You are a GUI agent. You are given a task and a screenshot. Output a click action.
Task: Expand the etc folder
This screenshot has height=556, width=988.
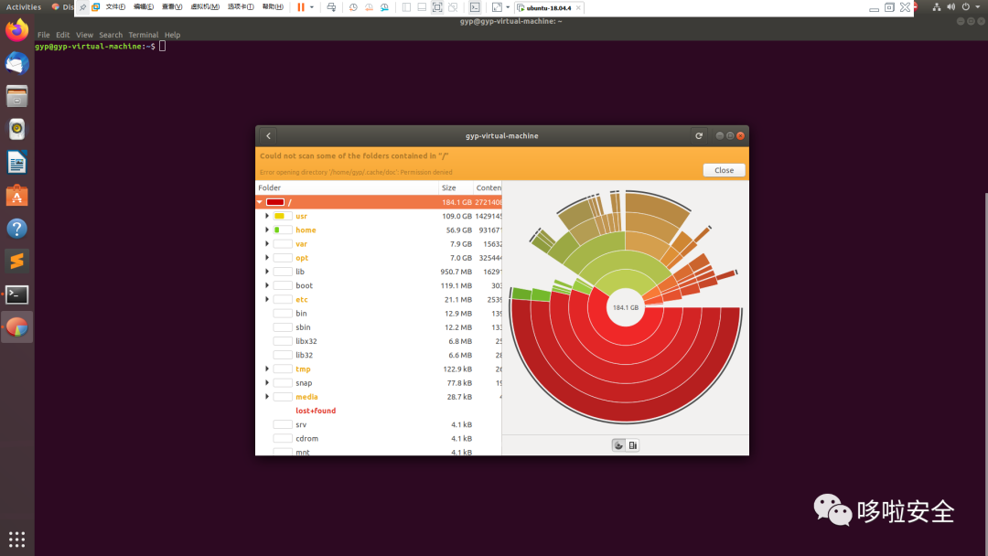tap(267, 299)
